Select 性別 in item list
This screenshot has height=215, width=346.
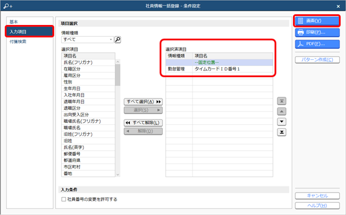point(88,82)
